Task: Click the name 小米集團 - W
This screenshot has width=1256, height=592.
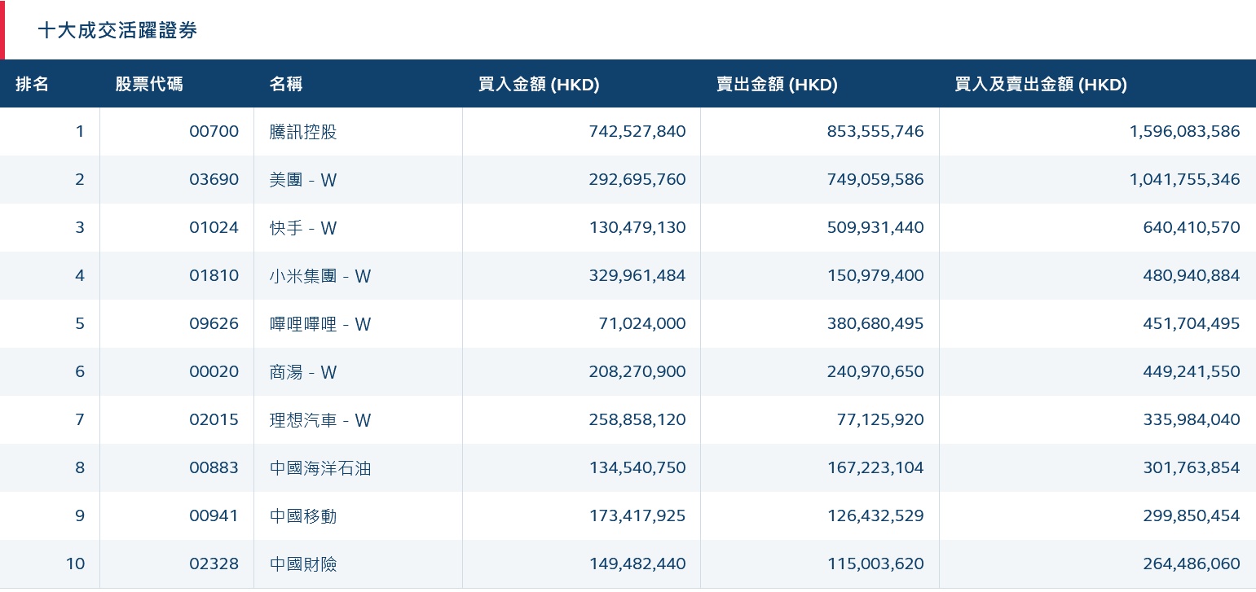Action: 320,276
